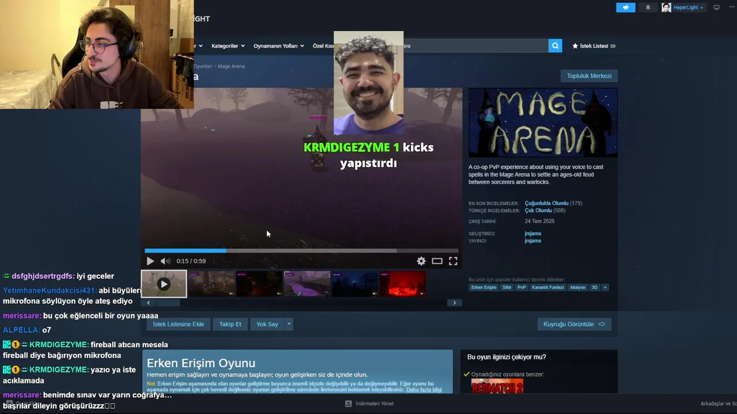This screenshot has height=414, width=737.
Task: Click the Erken Erişim Oyunu heading
Action: 201,363
